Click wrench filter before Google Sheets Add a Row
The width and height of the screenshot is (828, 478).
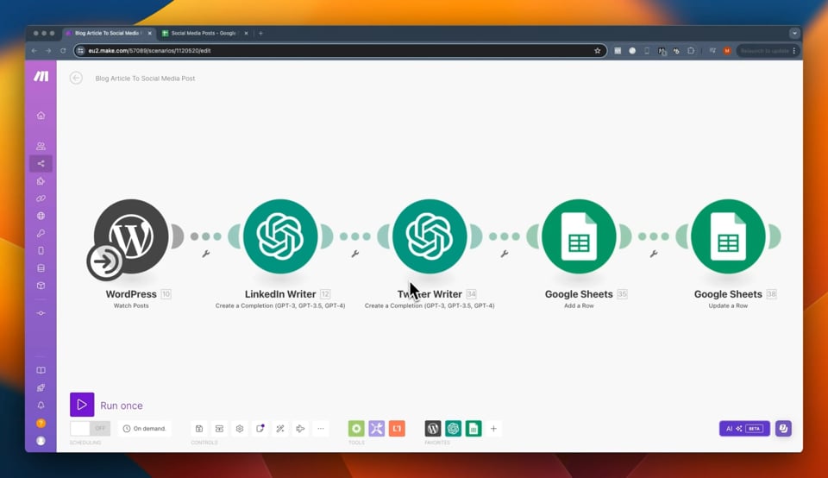[x=505, y=254]
